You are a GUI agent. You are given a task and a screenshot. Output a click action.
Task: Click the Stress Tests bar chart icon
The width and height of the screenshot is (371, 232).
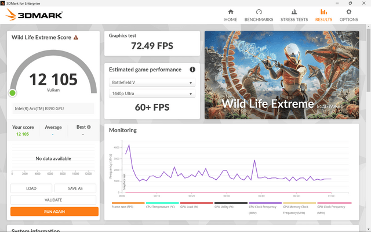(x=294, y=12)
